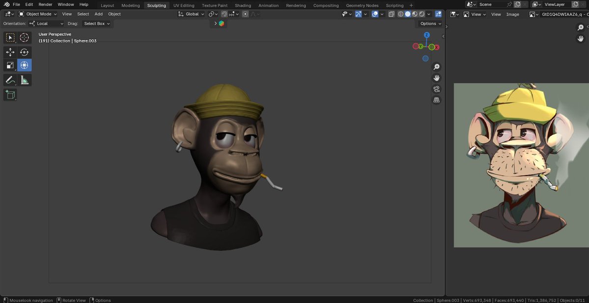The image size is (589, 303).
Task: Open the Global transform orientation dropdown
Action: coord(191,14)
